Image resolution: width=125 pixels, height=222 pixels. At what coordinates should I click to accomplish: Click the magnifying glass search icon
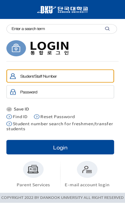coord(107,29)
